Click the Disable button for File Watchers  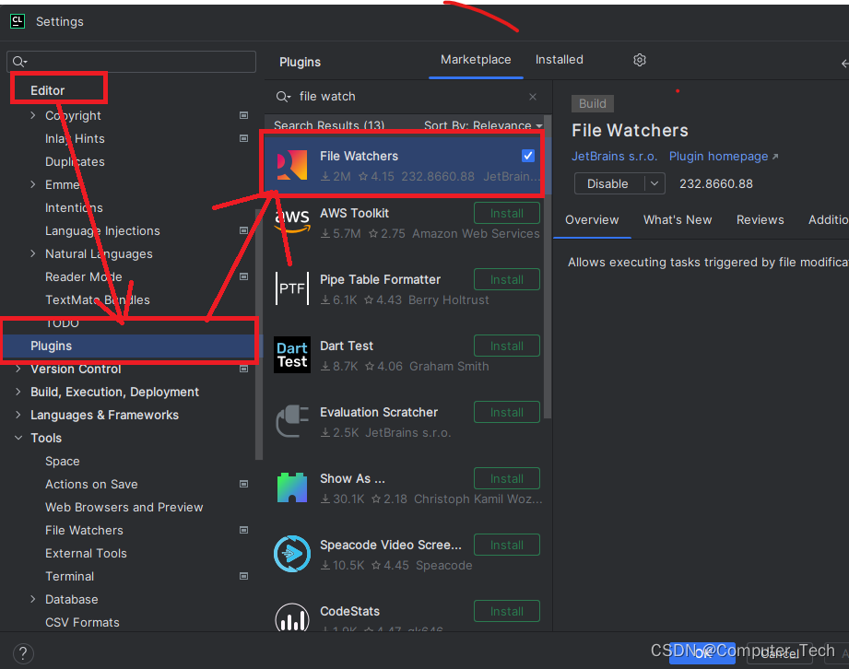pos(608,183)
